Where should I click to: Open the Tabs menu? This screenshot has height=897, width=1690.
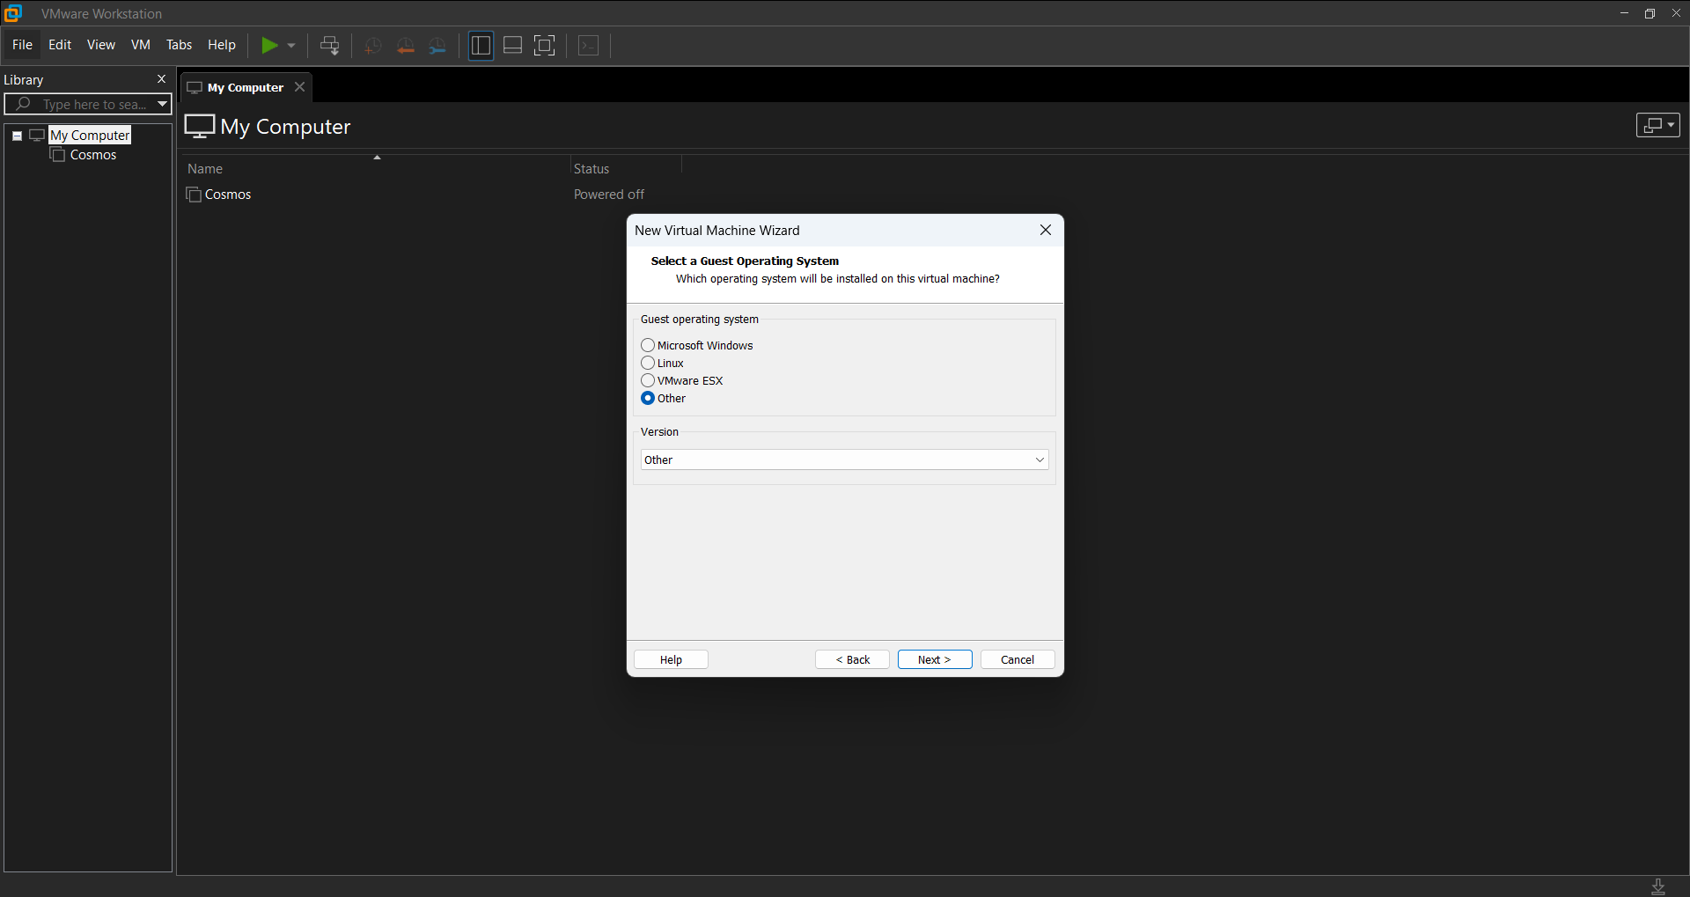(179, 45)
